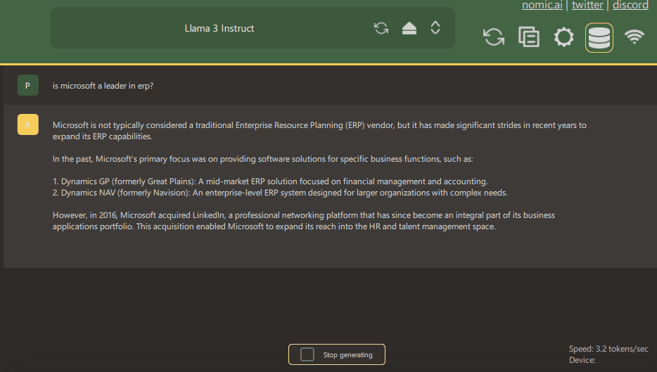The height and width of the screenshot is (372, 657).
Task: Open the network or server status icon
Action: [634, 37]
